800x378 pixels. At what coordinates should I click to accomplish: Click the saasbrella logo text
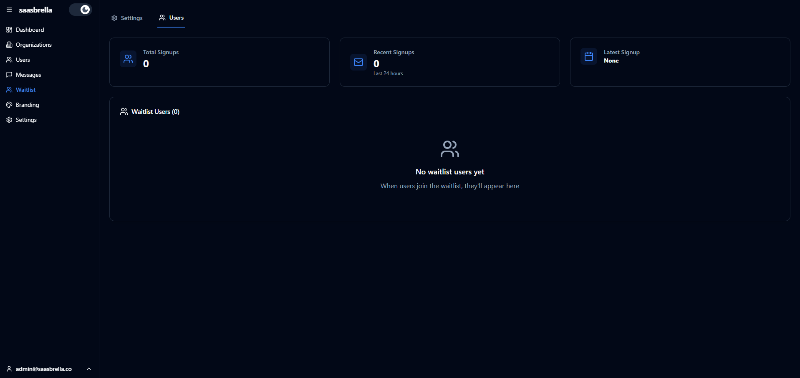tap(35, 10)
